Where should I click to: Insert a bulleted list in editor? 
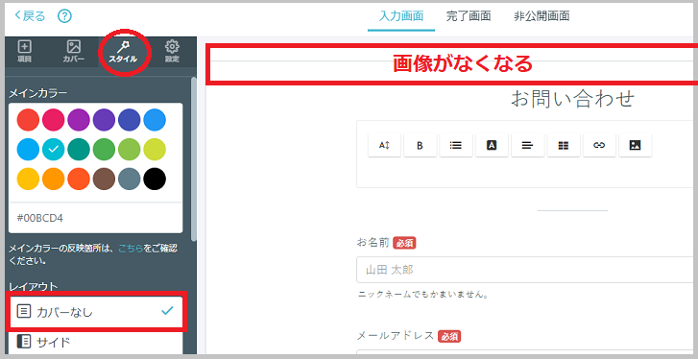point(456,145)
